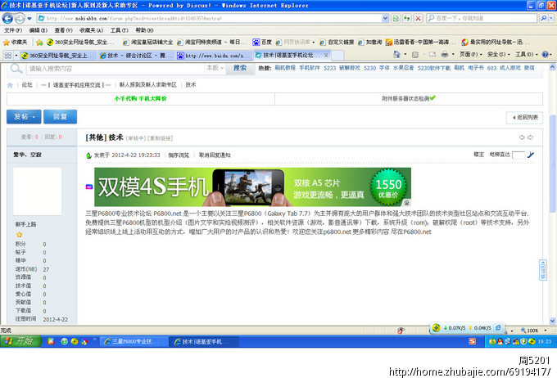Click the forum home icon in breadcrumb
The image size is (557, 378).
pos(10,84)
